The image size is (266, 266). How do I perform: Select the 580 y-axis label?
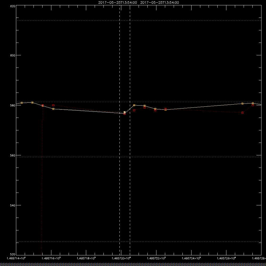click(x=13, y=105)
